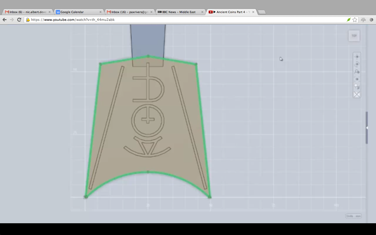Image resolution: width=376 pixels, height=235 pixels.
Task: Click the TOP view cube
Action: (x=354, y=36)
